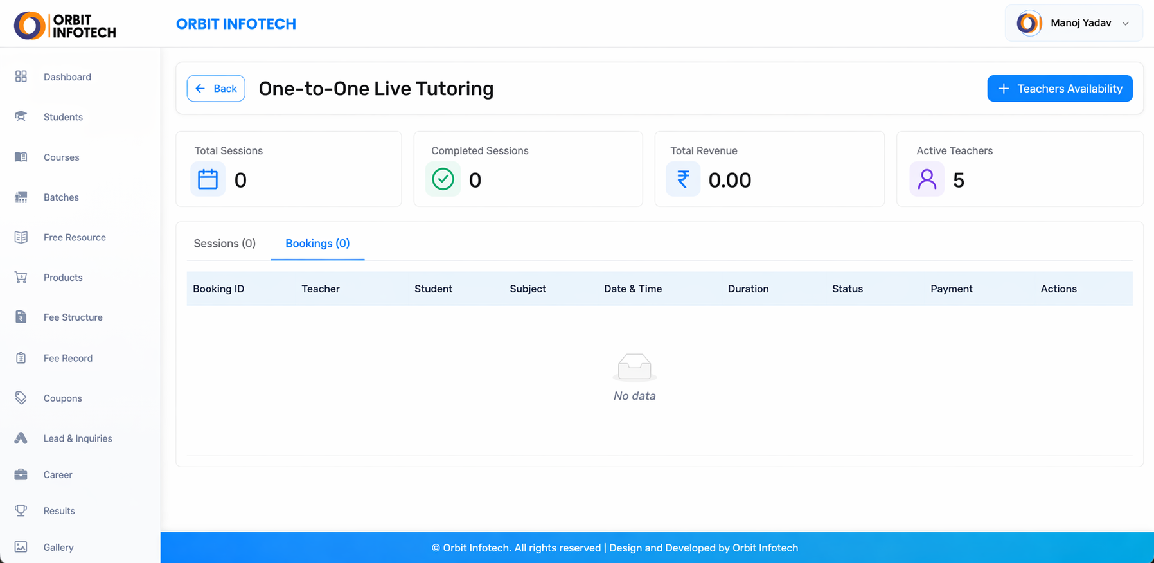
Task: Click the Total Sessions calendar icon
Action: coord(208,179)
